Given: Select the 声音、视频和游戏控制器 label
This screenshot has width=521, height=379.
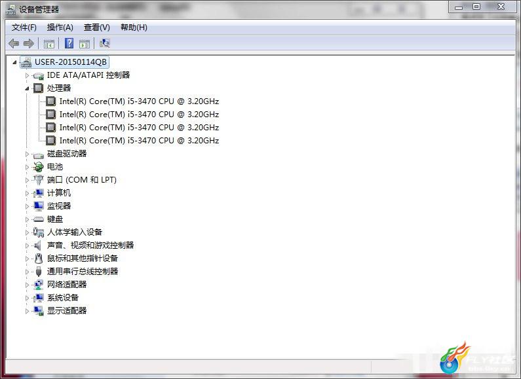Looking at the screenshot, I should (90, 245).
